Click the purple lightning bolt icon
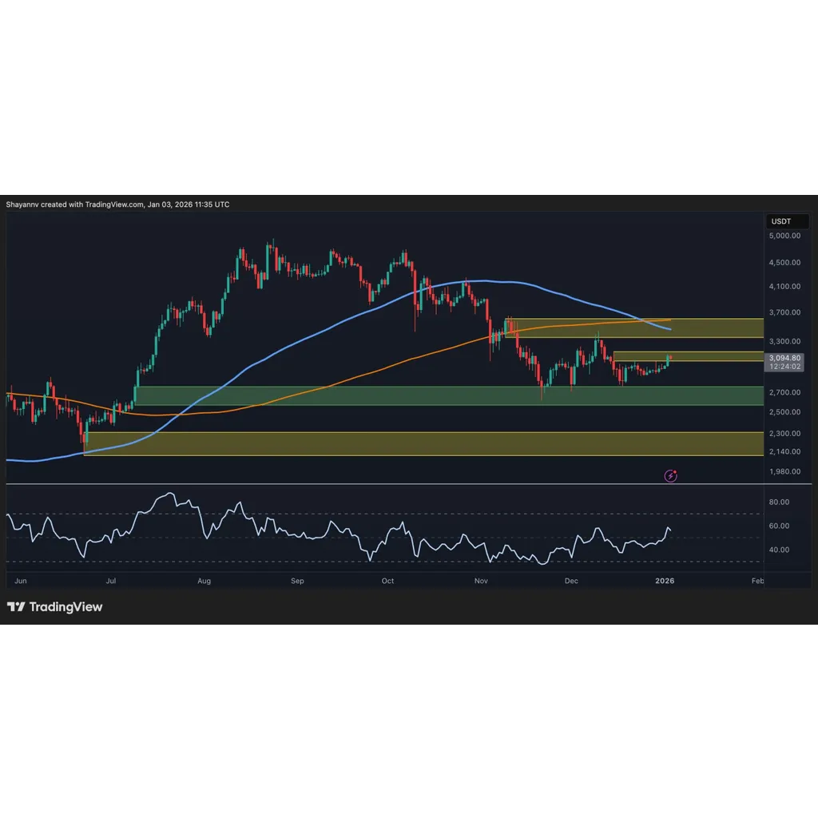 click(670, 476)
